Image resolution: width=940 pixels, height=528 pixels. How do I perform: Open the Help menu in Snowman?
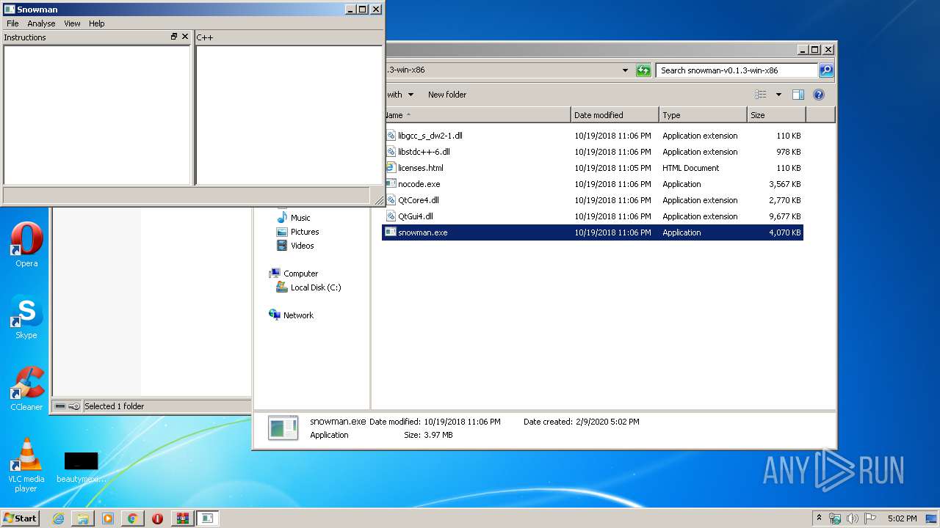click(x=97, y=23)
